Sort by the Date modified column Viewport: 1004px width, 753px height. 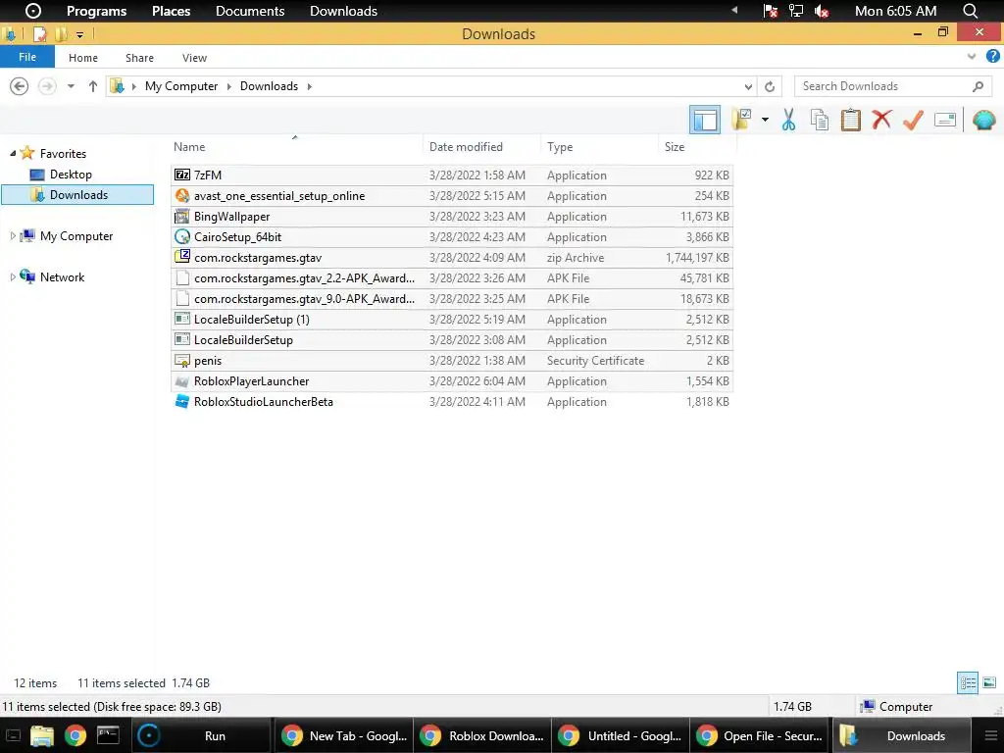click(482, 147)
